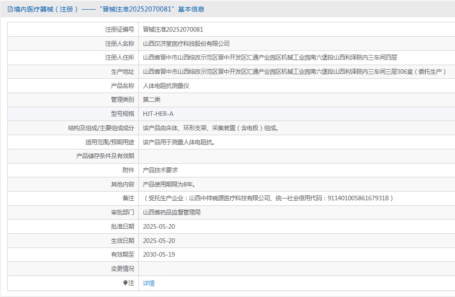
Task: Click attachment value 产品技术要求
Action: (x=160, y=170)
